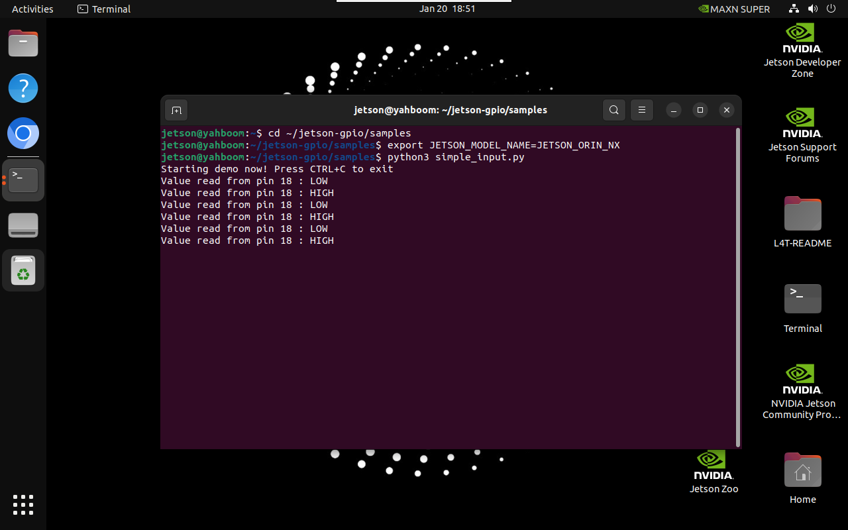Screen dimensions: 848x530
Task: Open the network status indicator in the top bar
Action: pos(794,9)
